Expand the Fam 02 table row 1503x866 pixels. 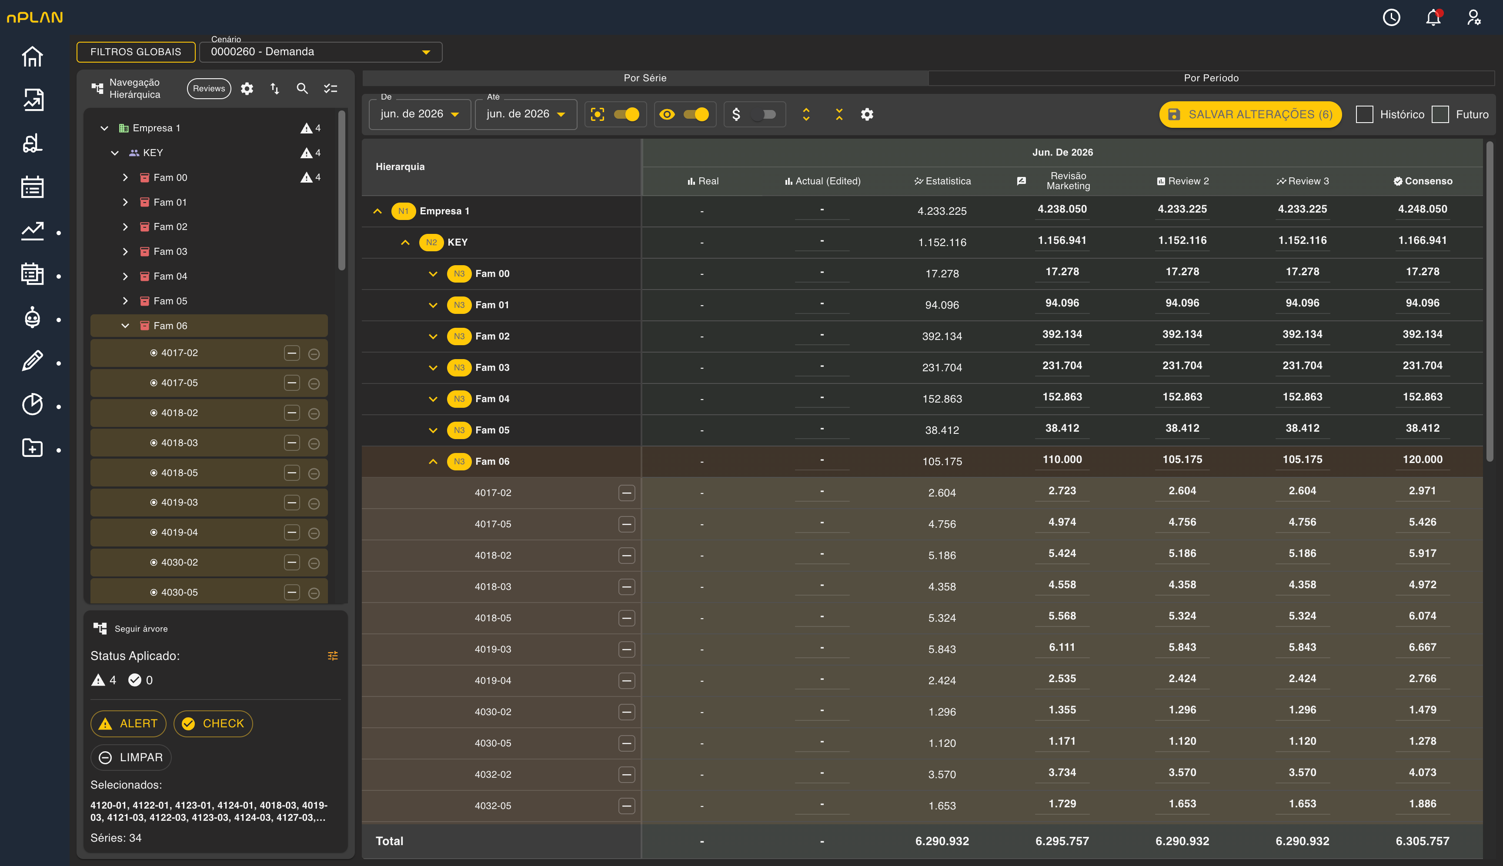tap(433, 336)
